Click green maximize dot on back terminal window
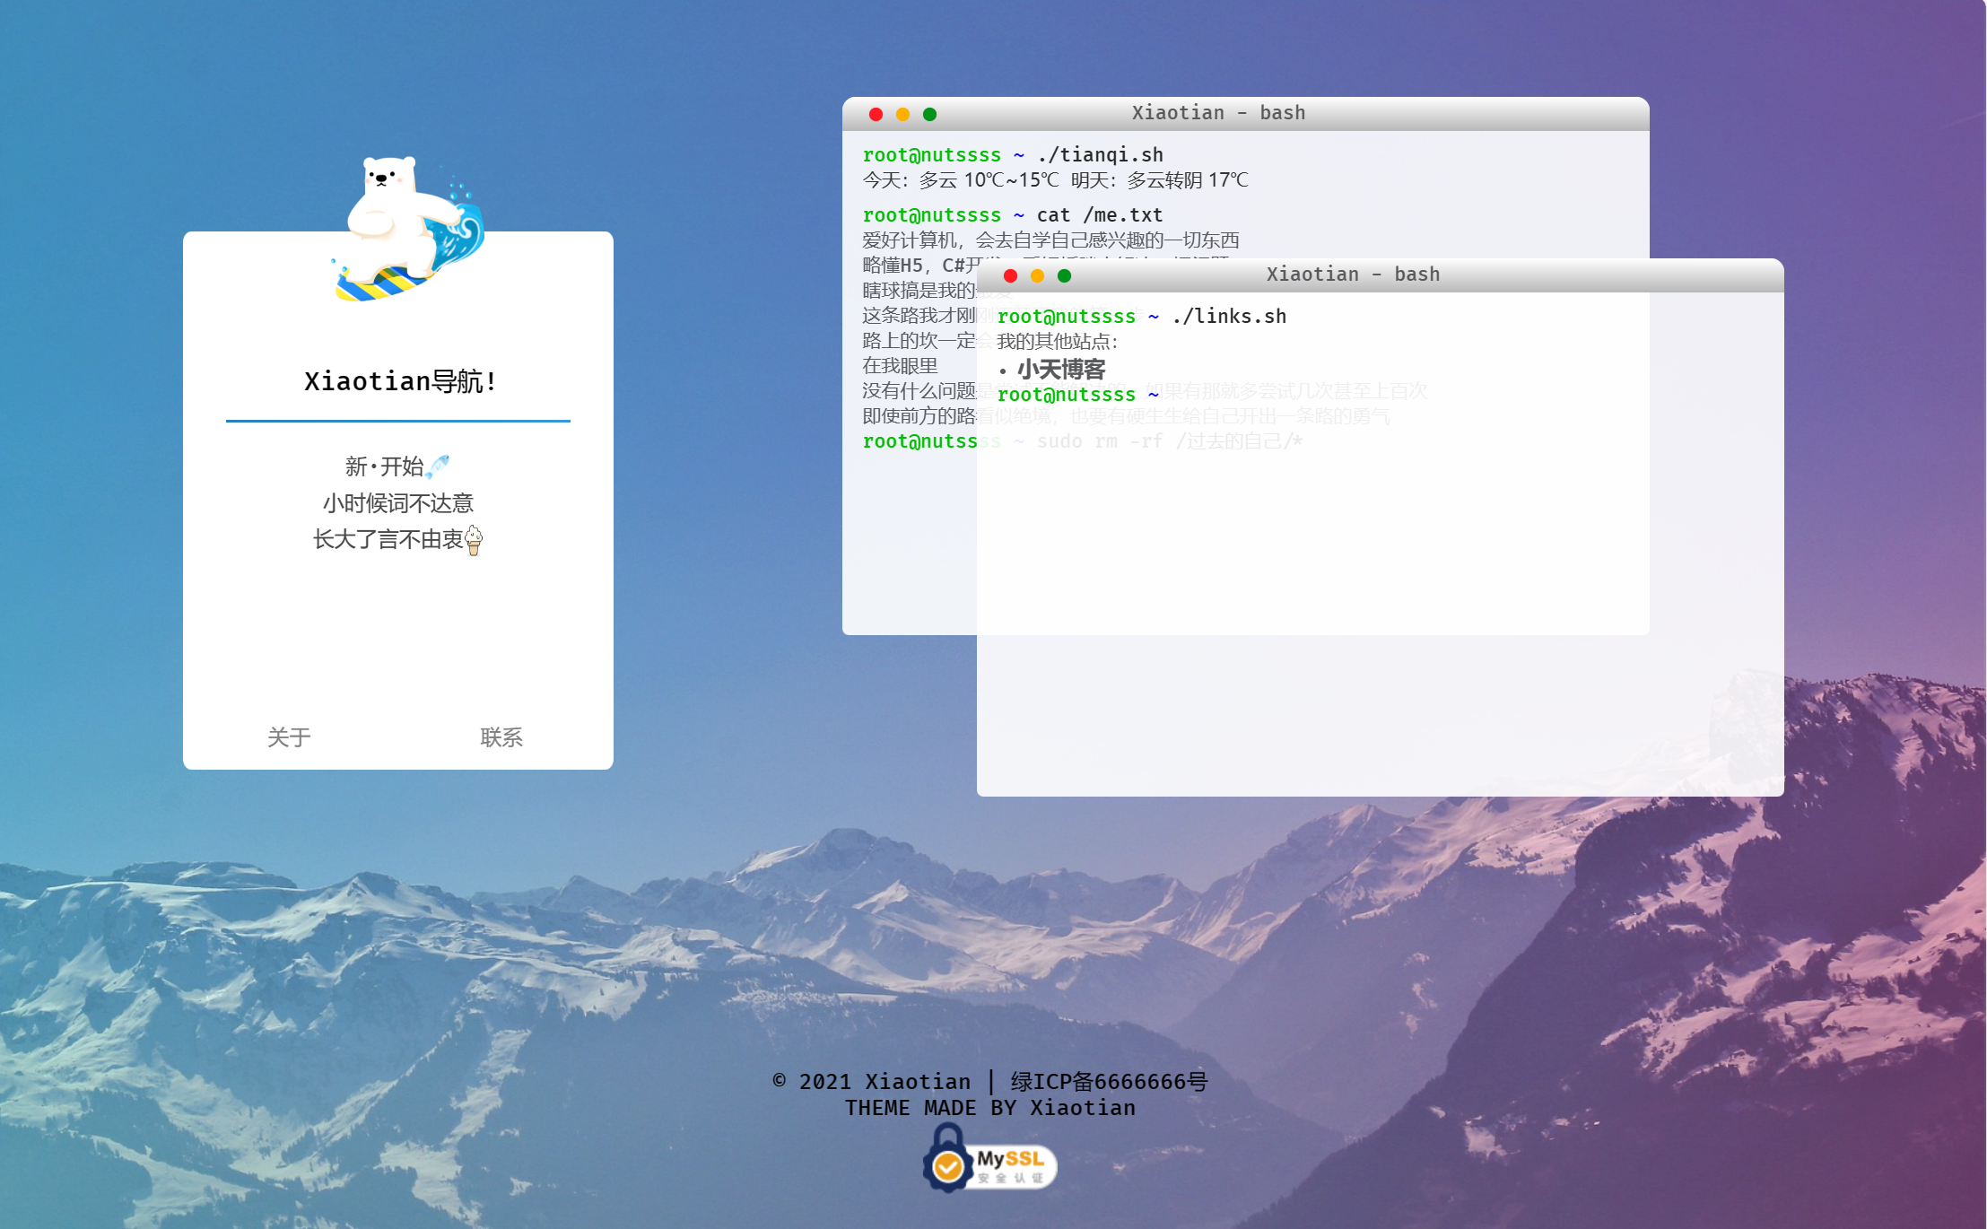Image resolution: width=1987 pixels, height=1229 pixels. pyautogui.click(x=929, y=114)
